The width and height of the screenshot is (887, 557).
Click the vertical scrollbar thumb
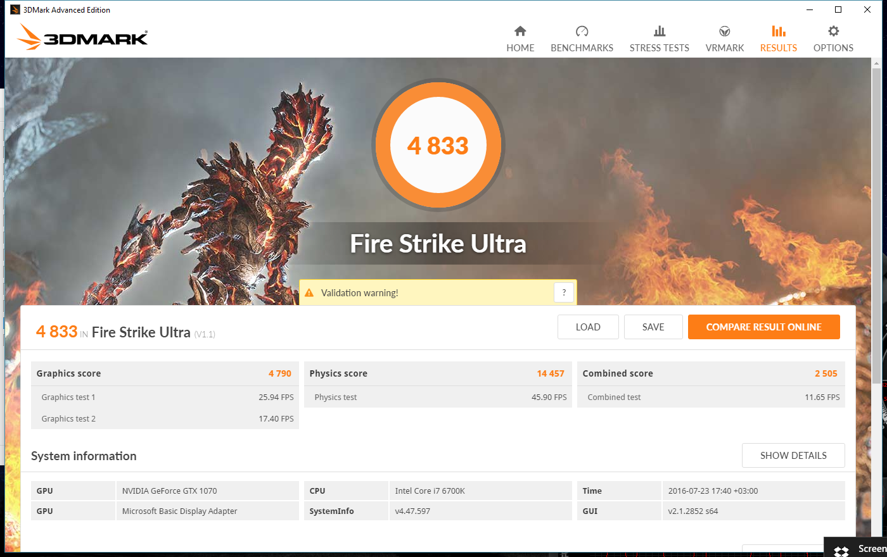coord(876,225)
